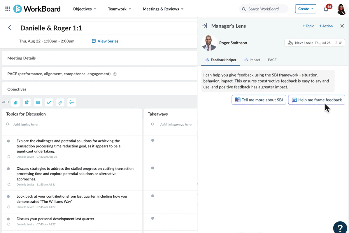Click the 'Takeaways' heading
Image resolution: width=349 pixels, height=233 pixels.
[x=158, y=114]
